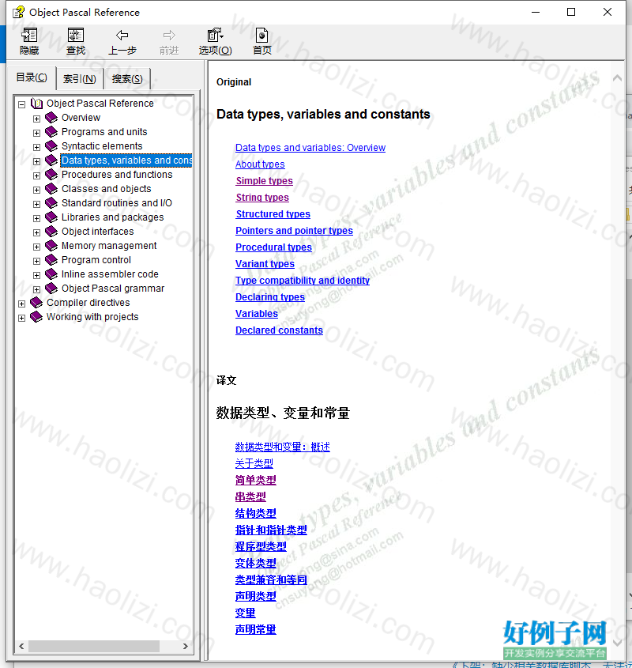This screenshot has width=632, height=668.
Task: Open the Declared constants link
Action: [280, 330]
